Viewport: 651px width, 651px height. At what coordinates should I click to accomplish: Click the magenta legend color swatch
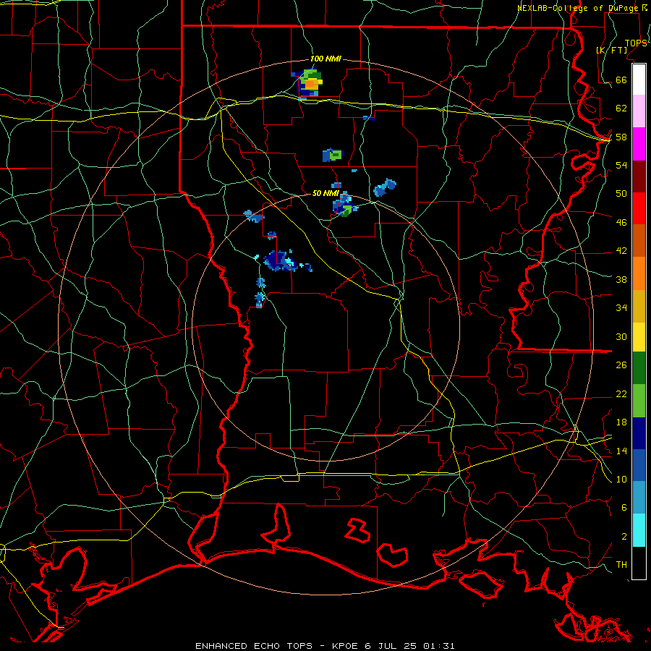tap(639, 144)
